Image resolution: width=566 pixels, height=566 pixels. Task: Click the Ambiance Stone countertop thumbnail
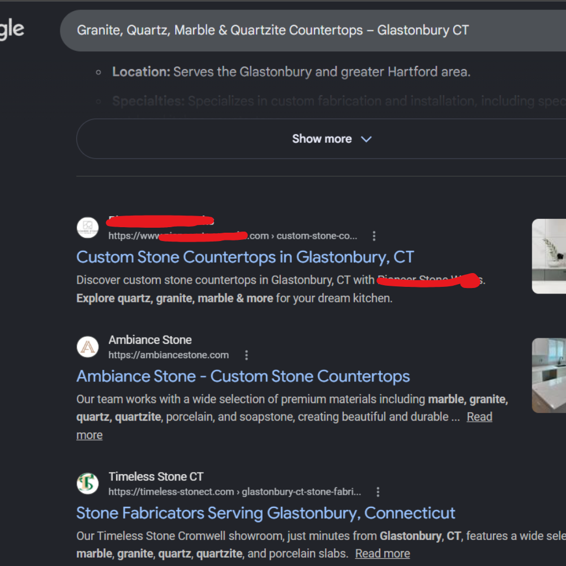[x=549, y=375]
